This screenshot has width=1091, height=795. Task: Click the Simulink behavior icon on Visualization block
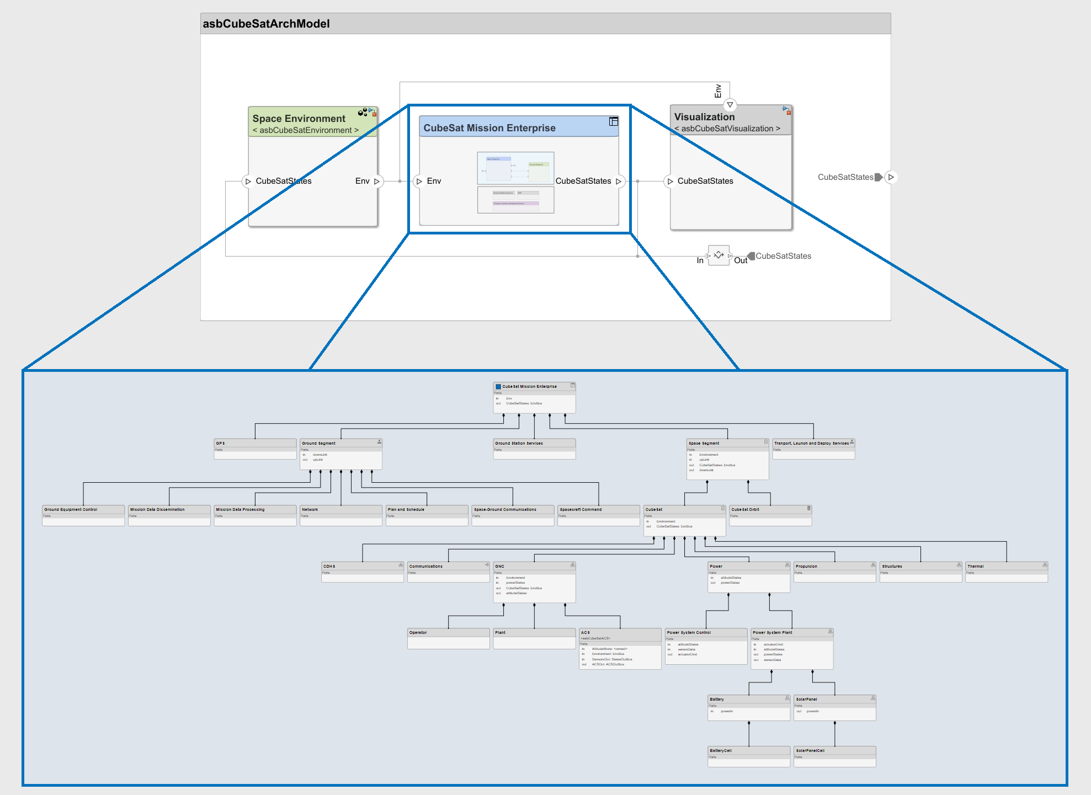pos(786,110)
